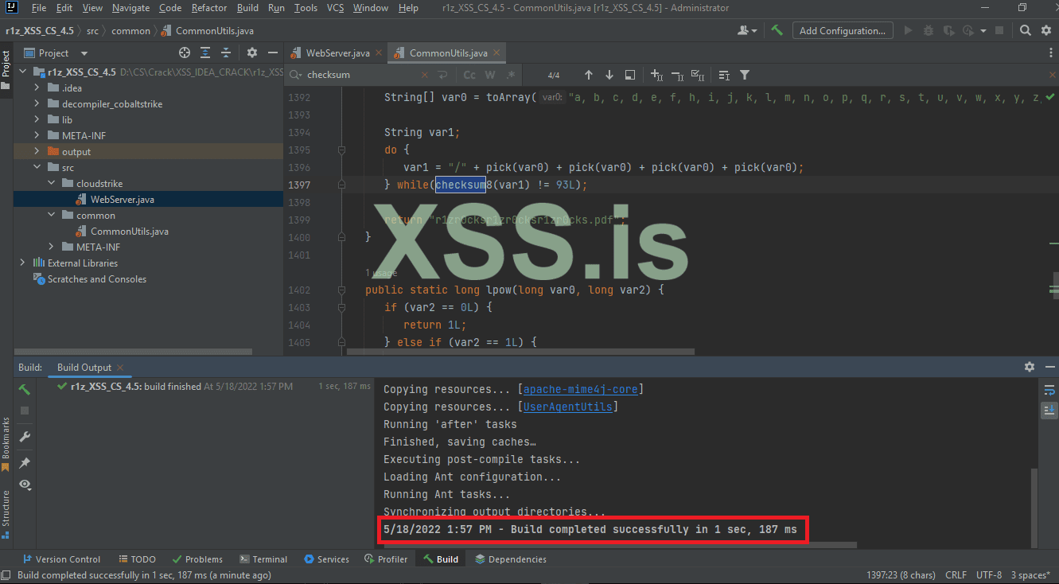Click the checksum search input field

[x=366, y=75]
